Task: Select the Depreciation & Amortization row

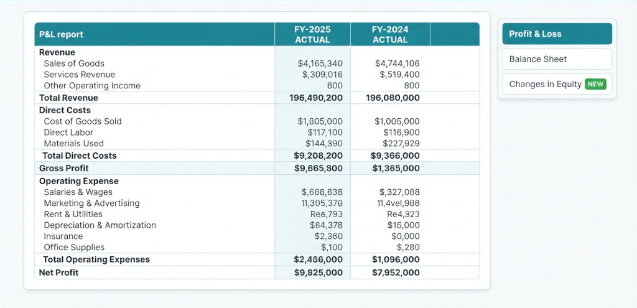Action: coord(257,225)
